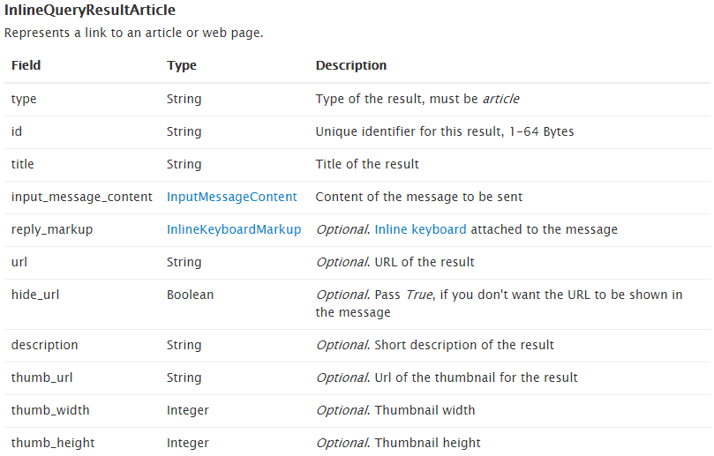Click the Integer type for thumb_width

pyautogui.click(x=188, y=410)
